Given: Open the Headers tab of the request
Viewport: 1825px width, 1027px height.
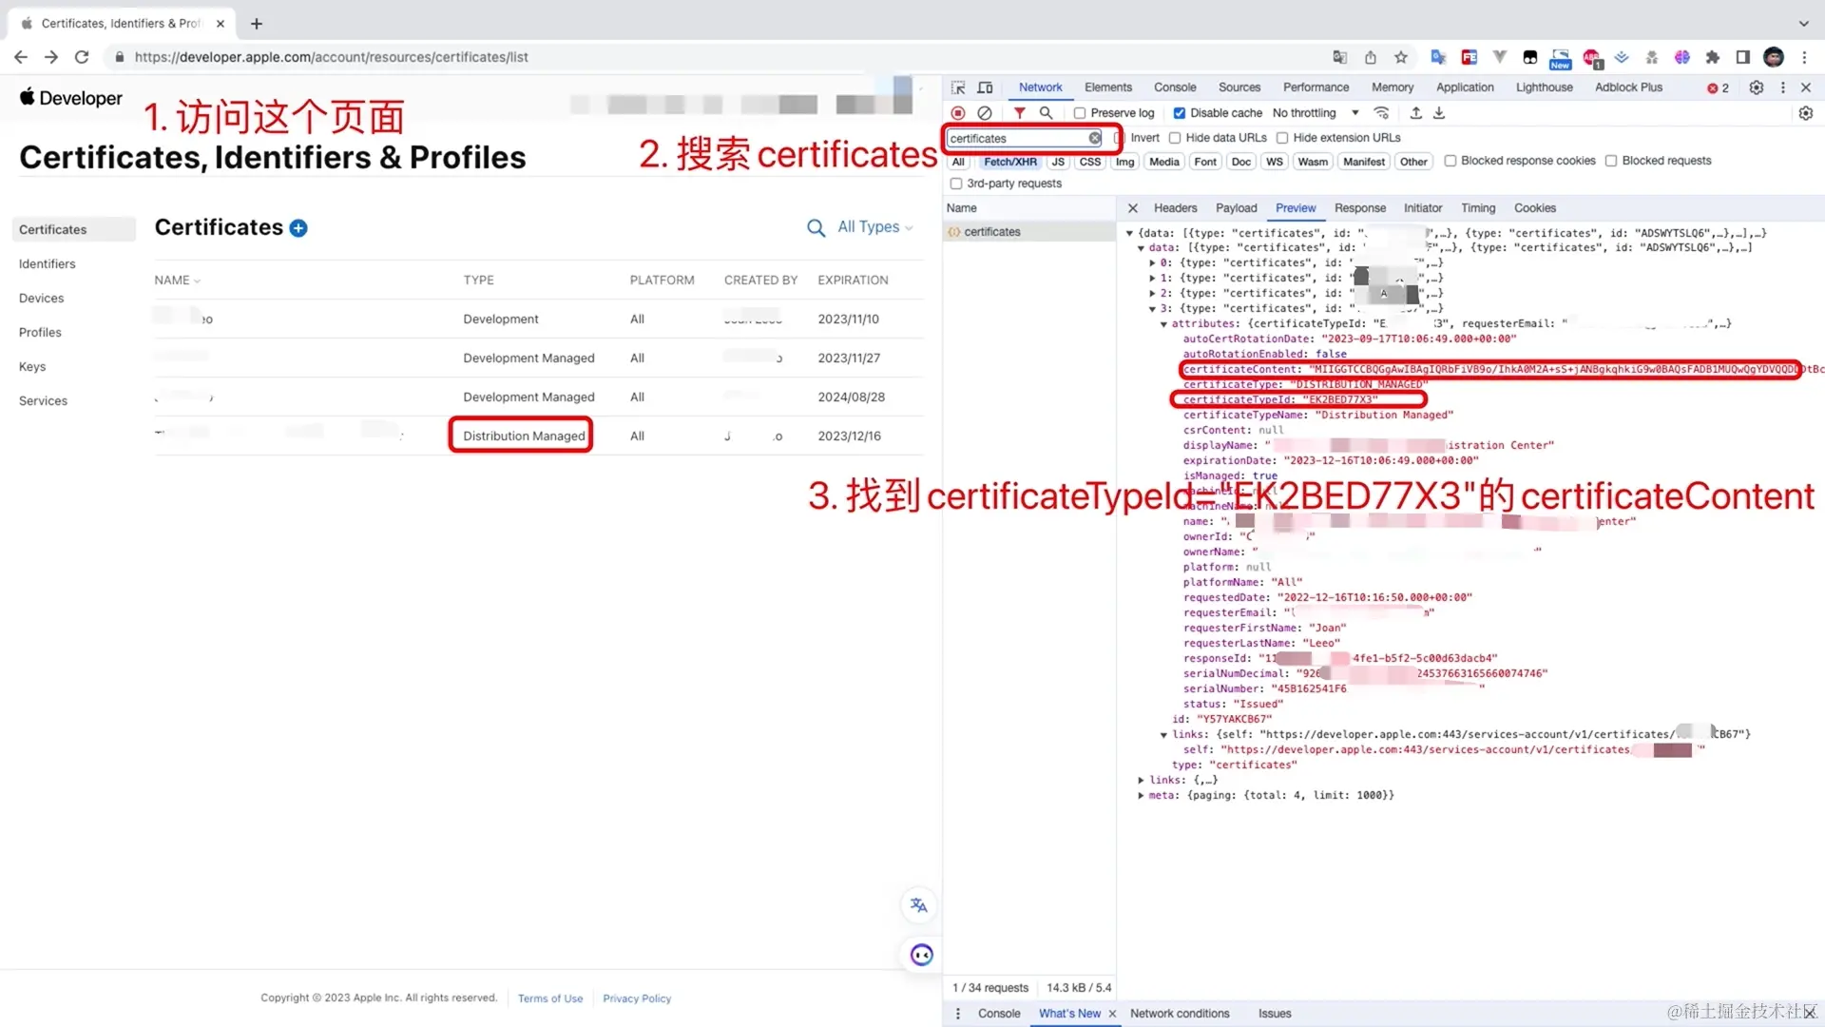Looking at the screenshot, I should [1176, 208].
